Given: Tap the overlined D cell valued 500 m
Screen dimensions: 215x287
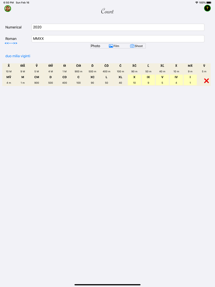Looking at the screenshot, I should [x=92, y=69].
